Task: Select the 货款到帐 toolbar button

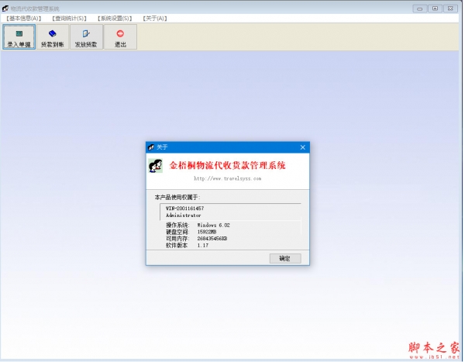Action: pos(53,36)
